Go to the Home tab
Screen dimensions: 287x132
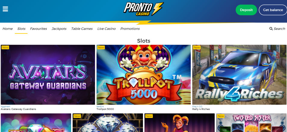click(8, 29)
